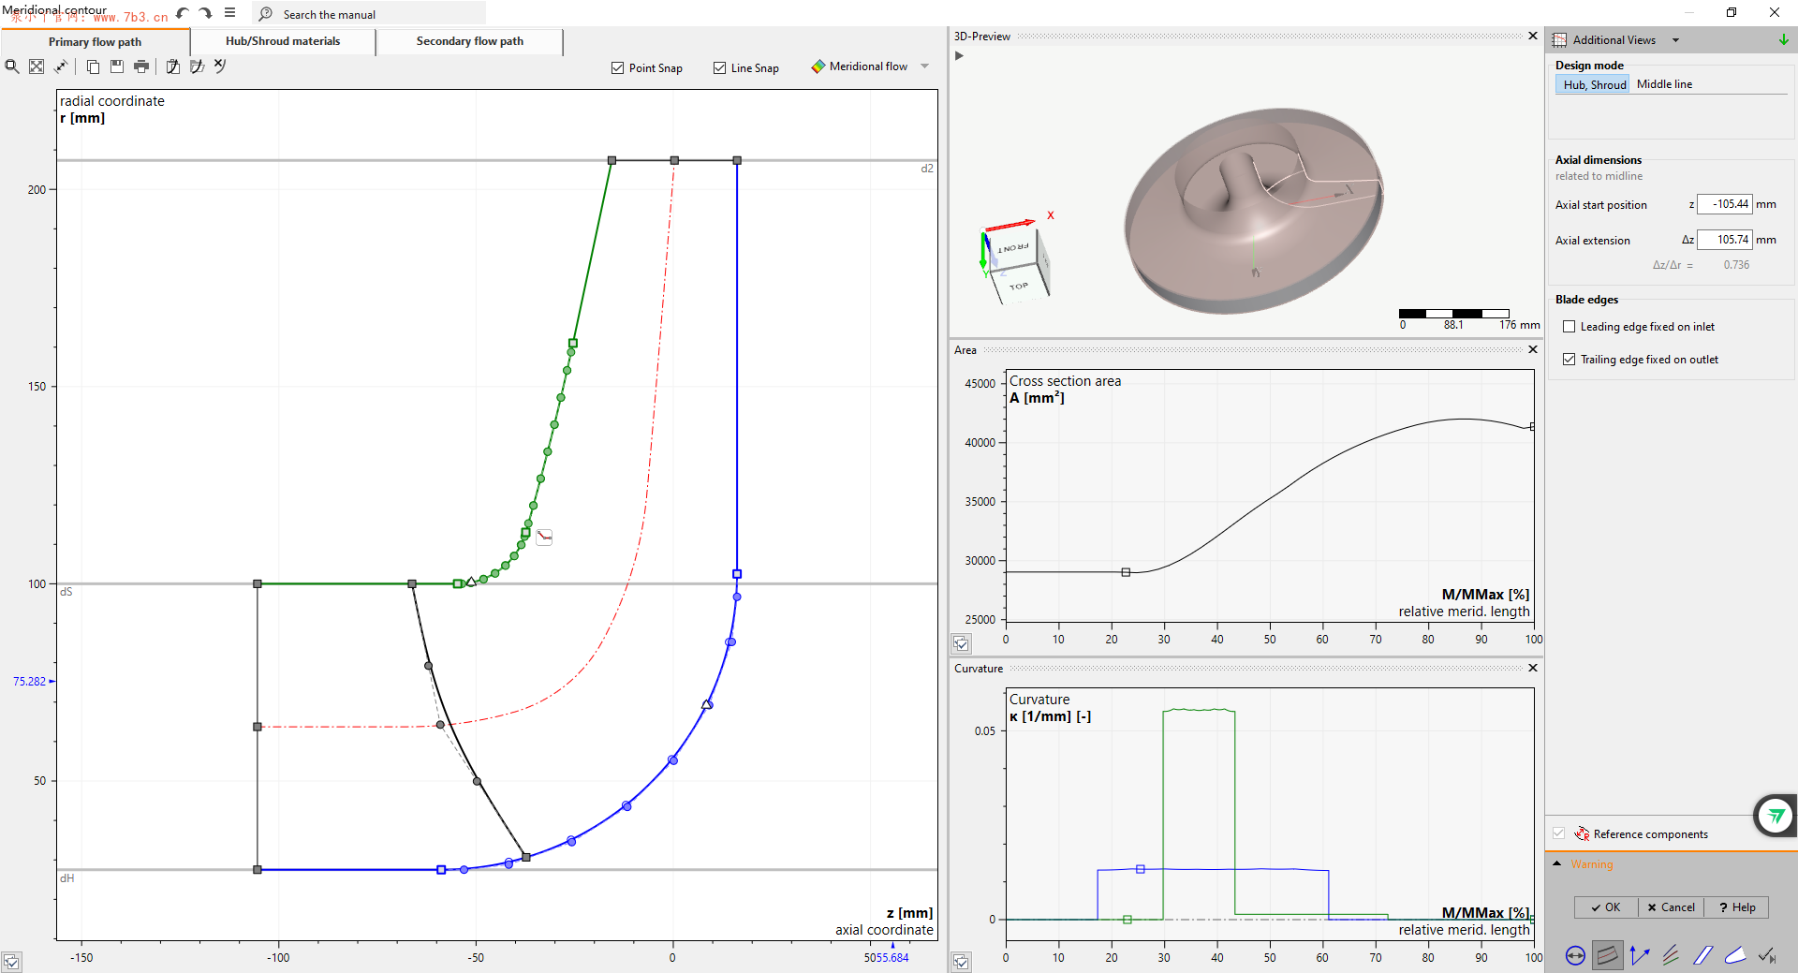Click the green shroud top control square
Viewport: 1798px width, 973px height.
coord(573,344)
